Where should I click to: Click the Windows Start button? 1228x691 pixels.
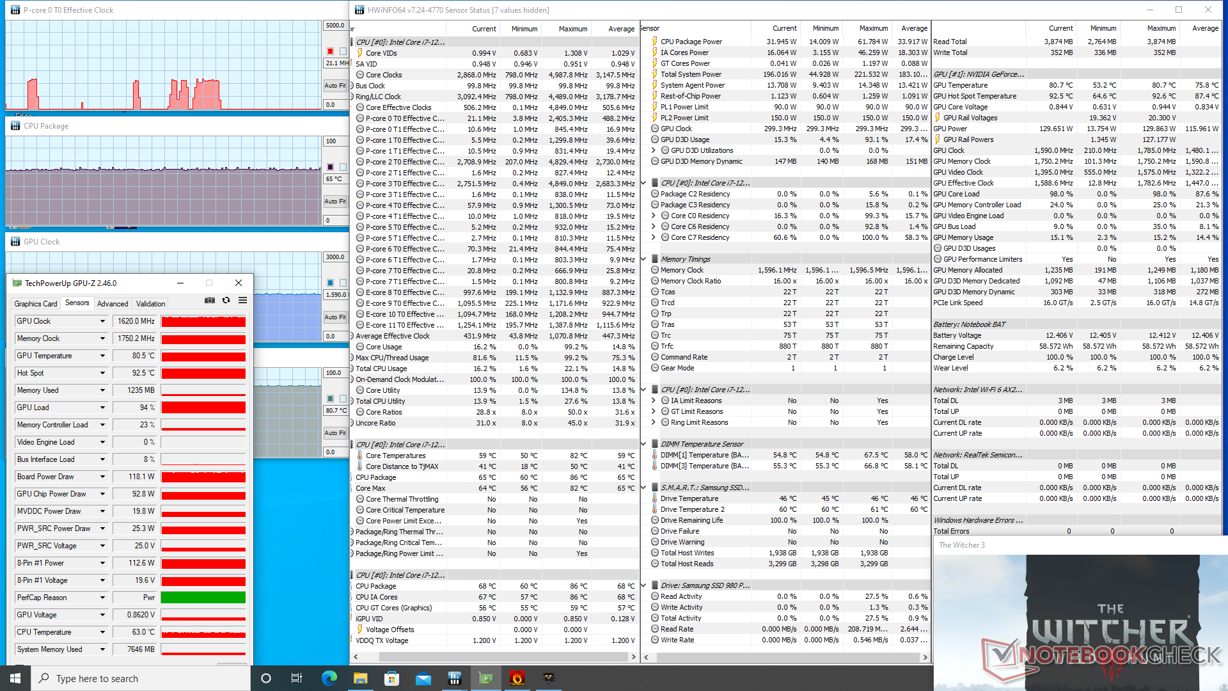pos(15,678)
